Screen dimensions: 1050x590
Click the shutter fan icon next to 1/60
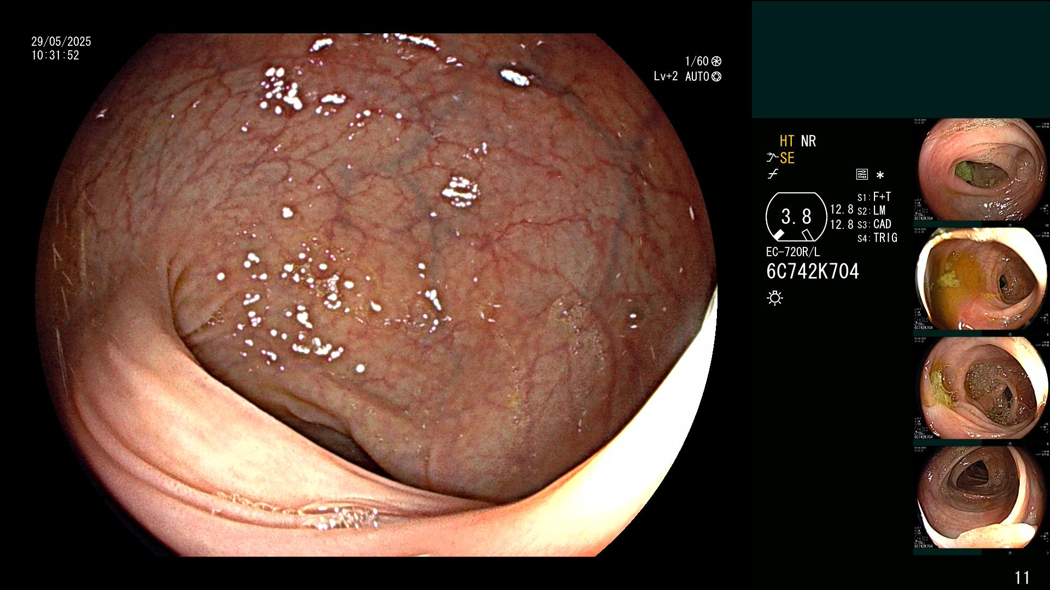[716, 61]
